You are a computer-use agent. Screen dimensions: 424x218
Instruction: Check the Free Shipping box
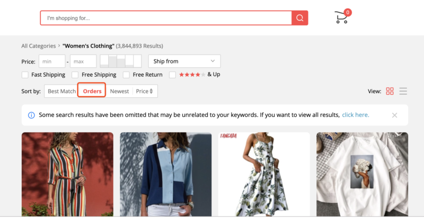pos(75,75)
